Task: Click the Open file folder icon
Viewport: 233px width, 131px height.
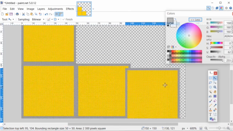Action: tap(7, 14)
